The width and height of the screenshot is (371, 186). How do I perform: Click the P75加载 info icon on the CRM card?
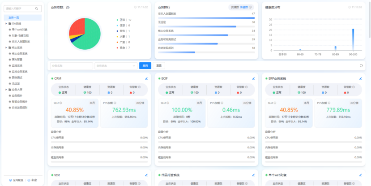(x=115, y=103)
